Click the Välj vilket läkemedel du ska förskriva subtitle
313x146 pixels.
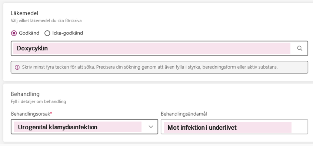46,21
